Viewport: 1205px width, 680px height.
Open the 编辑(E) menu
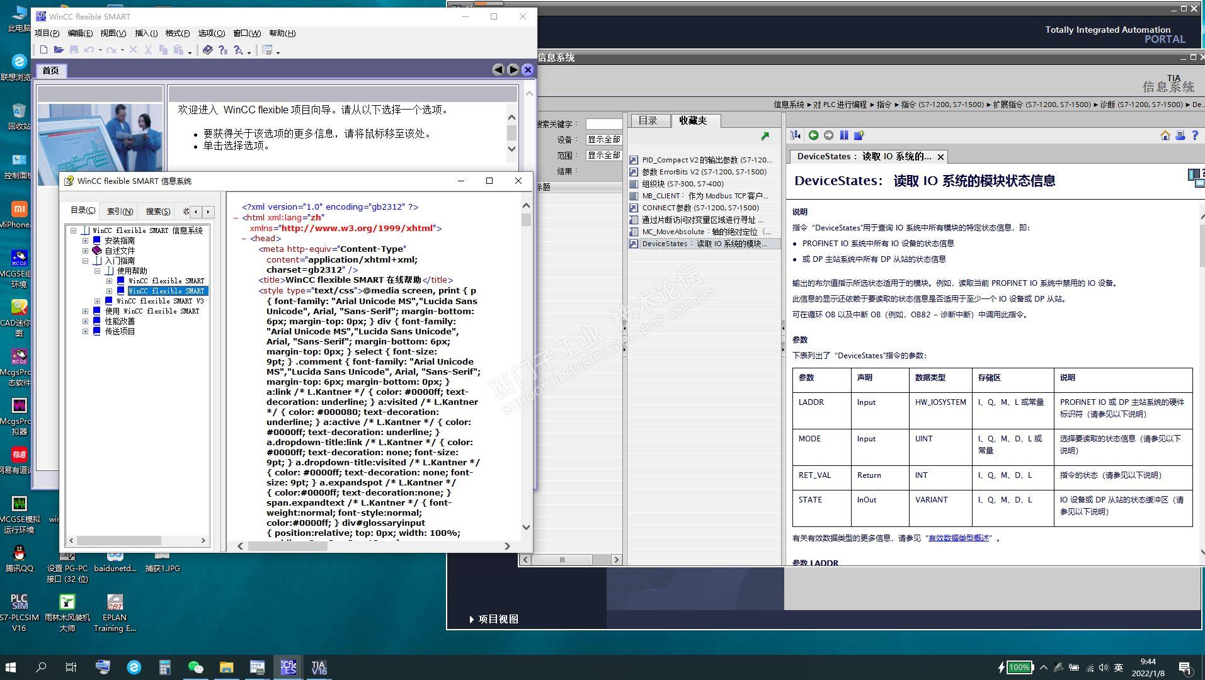(x=80, y=33)
